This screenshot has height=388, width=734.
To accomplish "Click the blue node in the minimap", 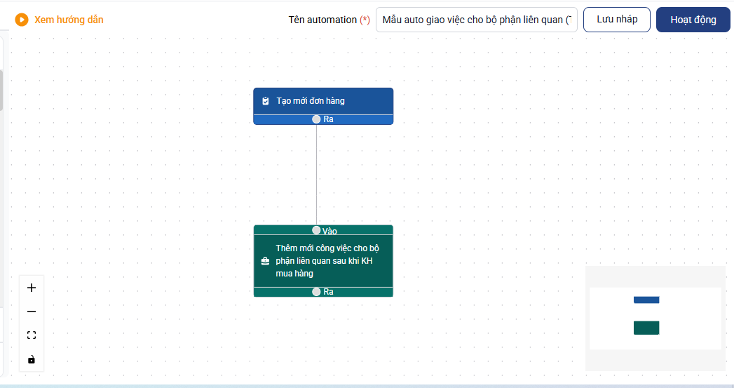I will tap(646, 300).
